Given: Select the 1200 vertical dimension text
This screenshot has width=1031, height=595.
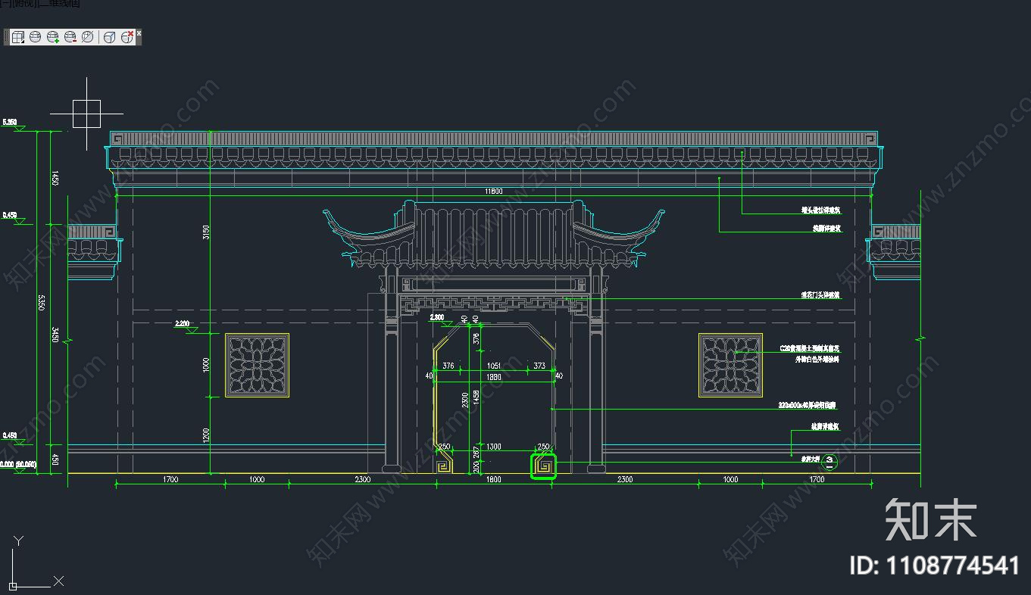Looking at the screenshot, I should point(205,435).
